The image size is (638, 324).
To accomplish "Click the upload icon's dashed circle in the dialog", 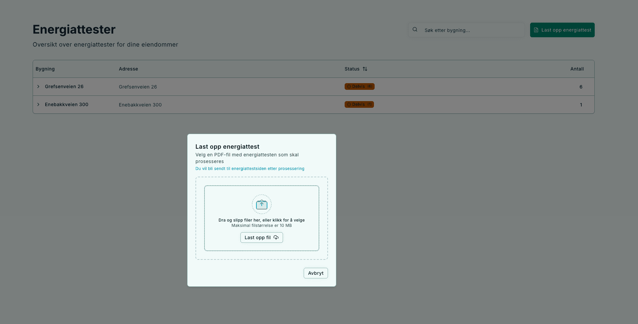I will pyautogui.click(x=261, y=204).
